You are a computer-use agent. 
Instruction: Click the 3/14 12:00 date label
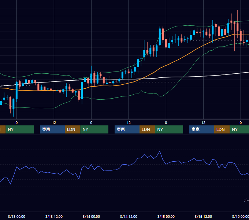pyautogui.click(x=129, y=216)
